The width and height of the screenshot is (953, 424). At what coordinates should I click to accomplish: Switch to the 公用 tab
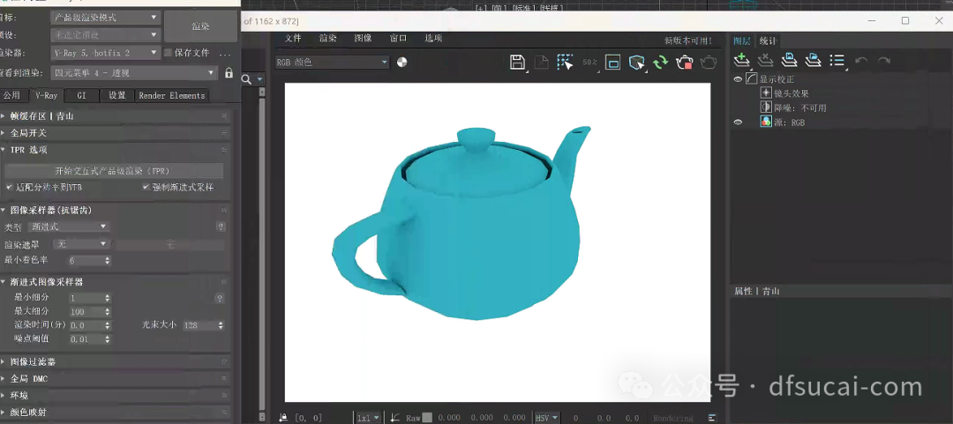(12, 95)
